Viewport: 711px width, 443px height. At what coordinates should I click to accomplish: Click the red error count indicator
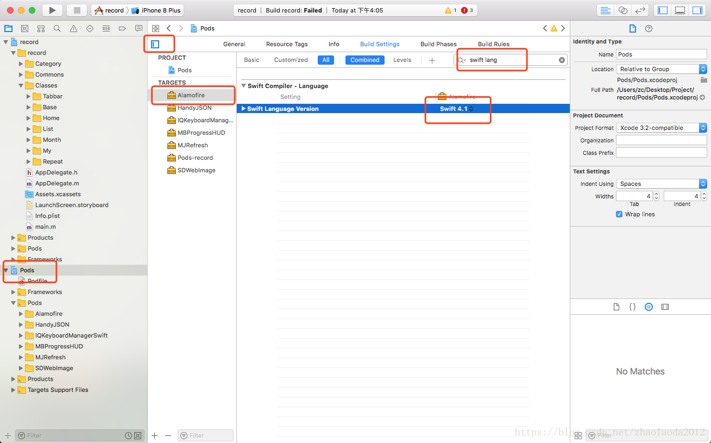tap(467, 10)
